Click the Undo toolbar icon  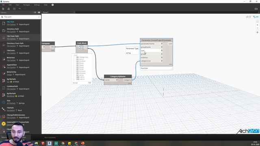tap(20, 9)
